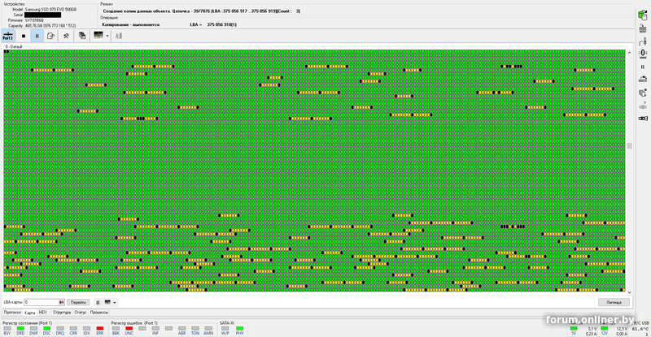Click the map view mode icon in top toolbar

click(98, 36)
